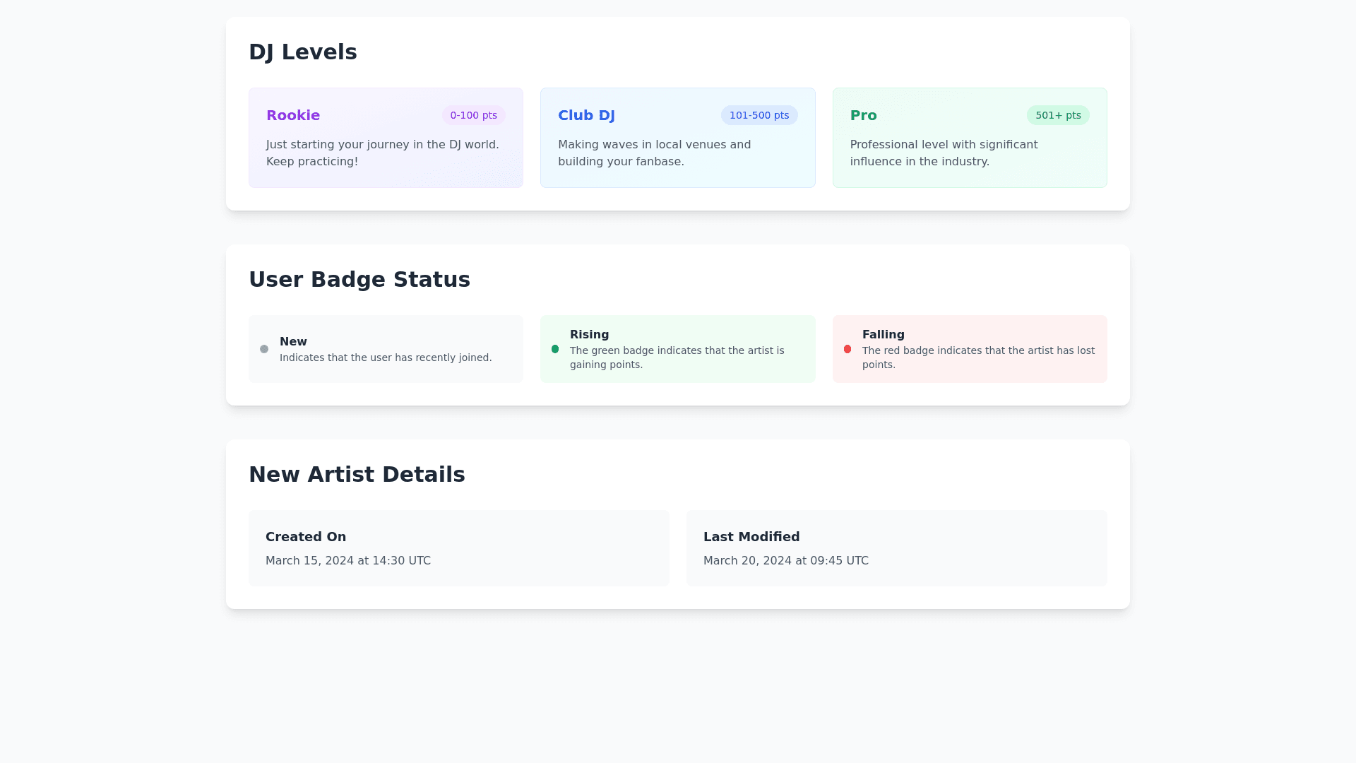1356x763 pixels.
Task: Click the DJ Levels heading
Action: (x=302, y=52)
